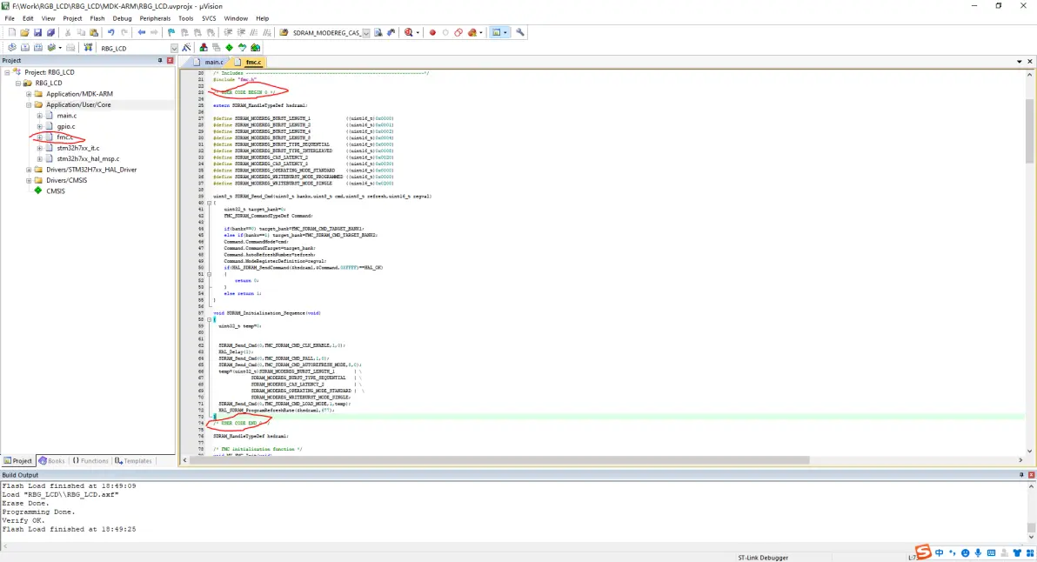The image size is (1037, 562).
Task: Start the debug session icon
Action: point(408,32)
